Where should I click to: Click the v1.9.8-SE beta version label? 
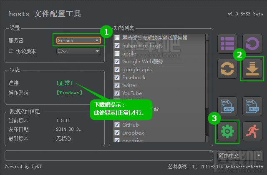pyautogui.click(x=246, y=14)
